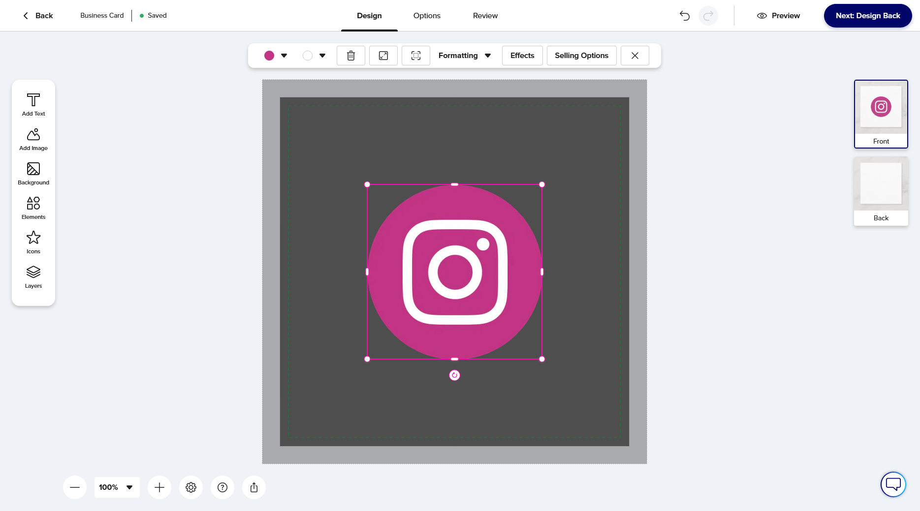The height and width of the screenshot is (511, 920).
Task: Open the help question mark
Action: coord(222,487)
